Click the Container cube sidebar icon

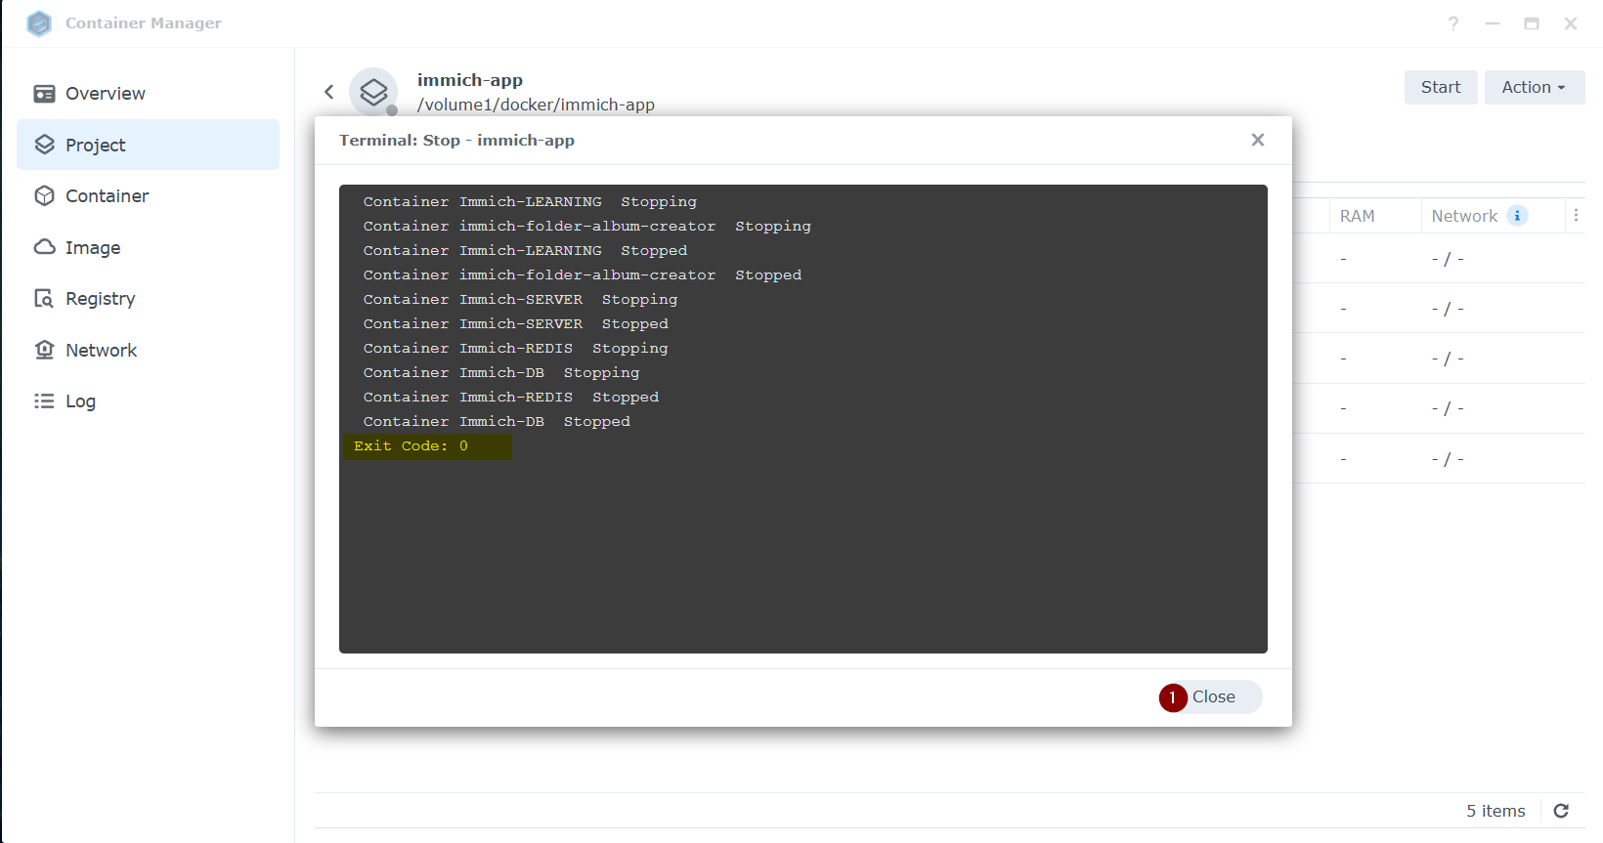tap(44, 195)
